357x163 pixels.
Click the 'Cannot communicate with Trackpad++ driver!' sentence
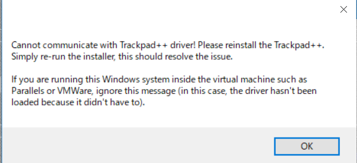tap(103, 45)
